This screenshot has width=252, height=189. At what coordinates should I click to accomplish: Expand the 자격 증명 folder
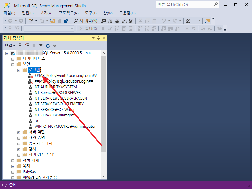click(x=19, y=138)
